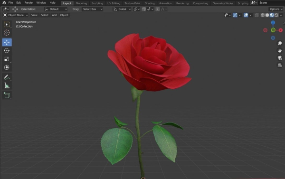Switch to the Sculpting workspace tab
This screenshot has height=179, width=285.
[x=97, y=3]
